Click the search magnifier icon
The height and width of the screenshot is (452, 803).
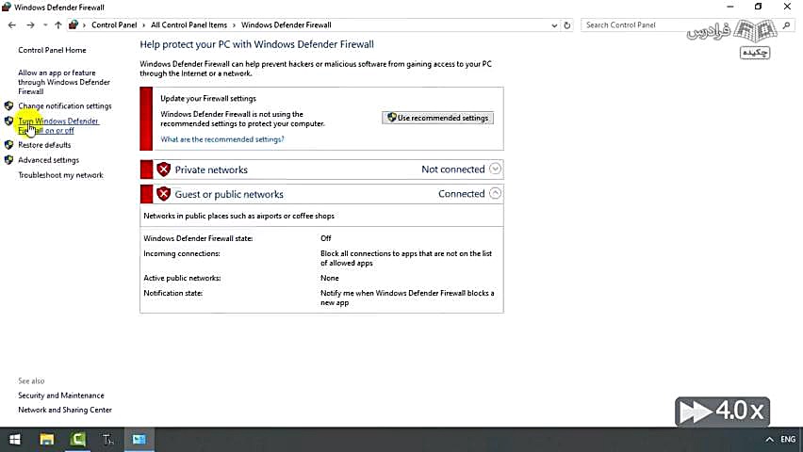787,25
